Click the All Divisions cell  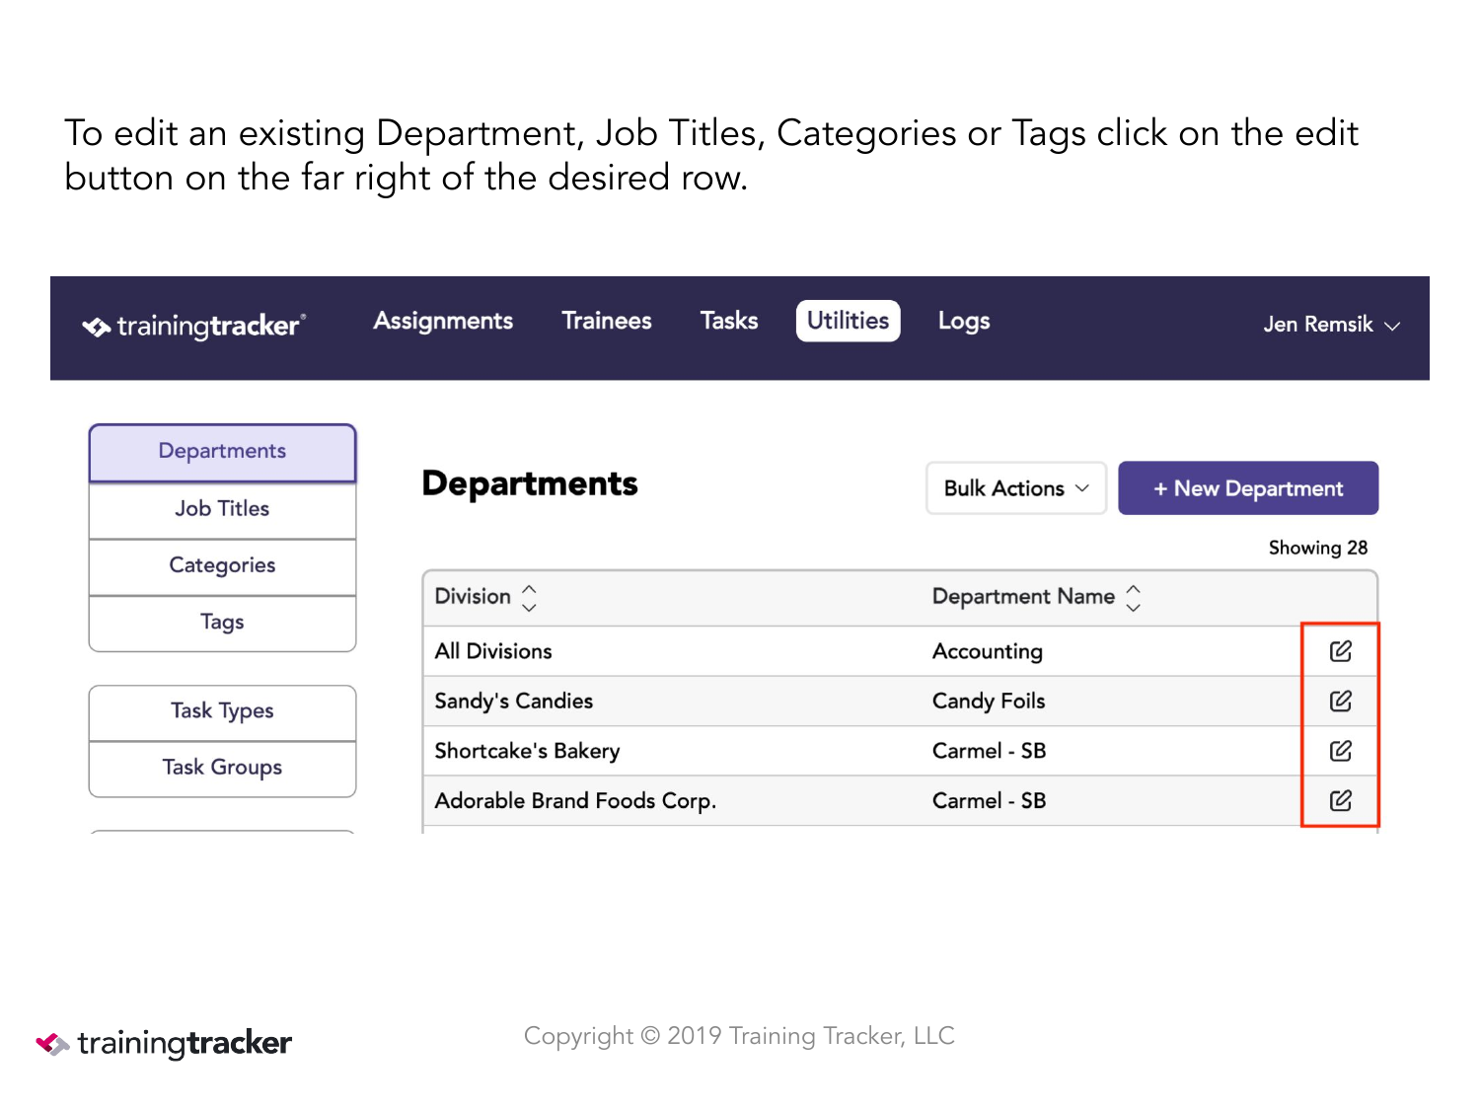click(493, 651)
